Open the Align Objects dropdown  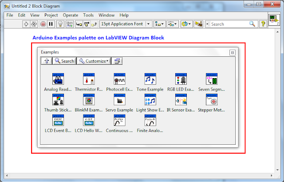pos(160,24)
